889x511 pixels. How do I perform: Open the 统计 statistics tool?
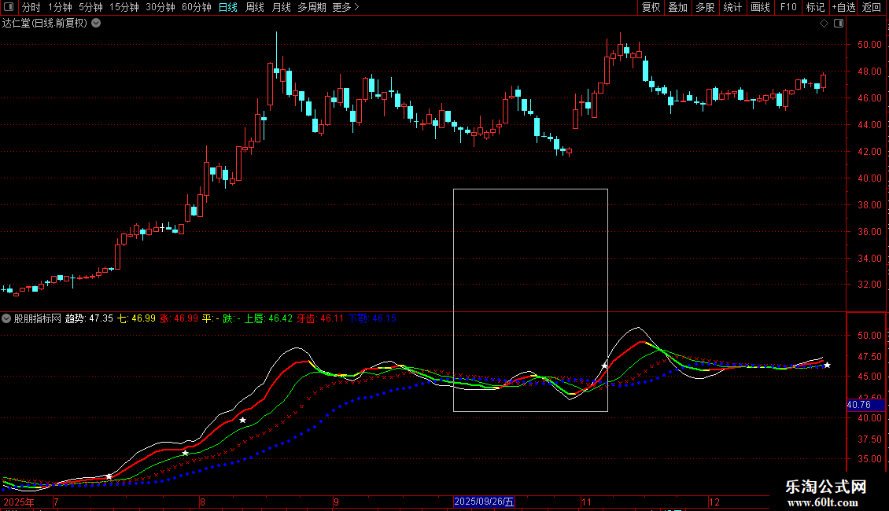click(732, 7)
